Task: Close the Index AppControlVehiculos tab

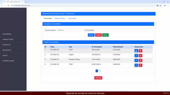Action: click(23, 2)
